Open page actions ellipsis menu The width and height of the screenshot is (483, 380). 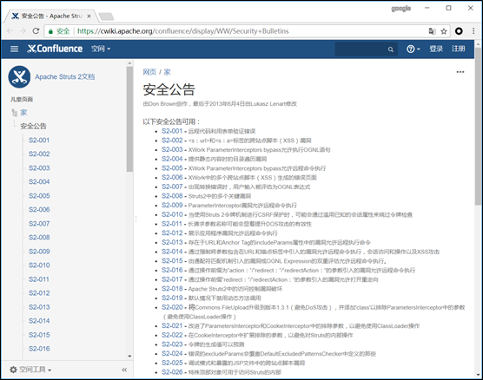(460, 72)
